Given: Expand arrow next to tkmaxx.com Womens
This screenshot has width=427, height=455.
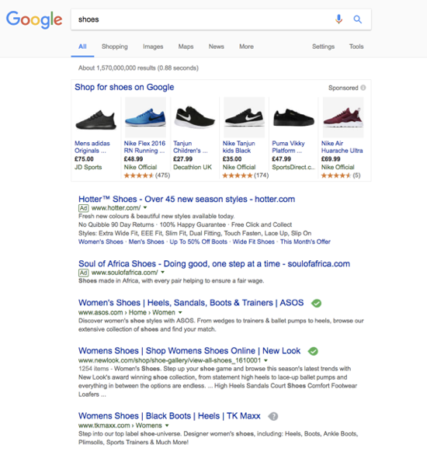Looking at the screenshot, I should pyautogui.click(x=167, y=425).
